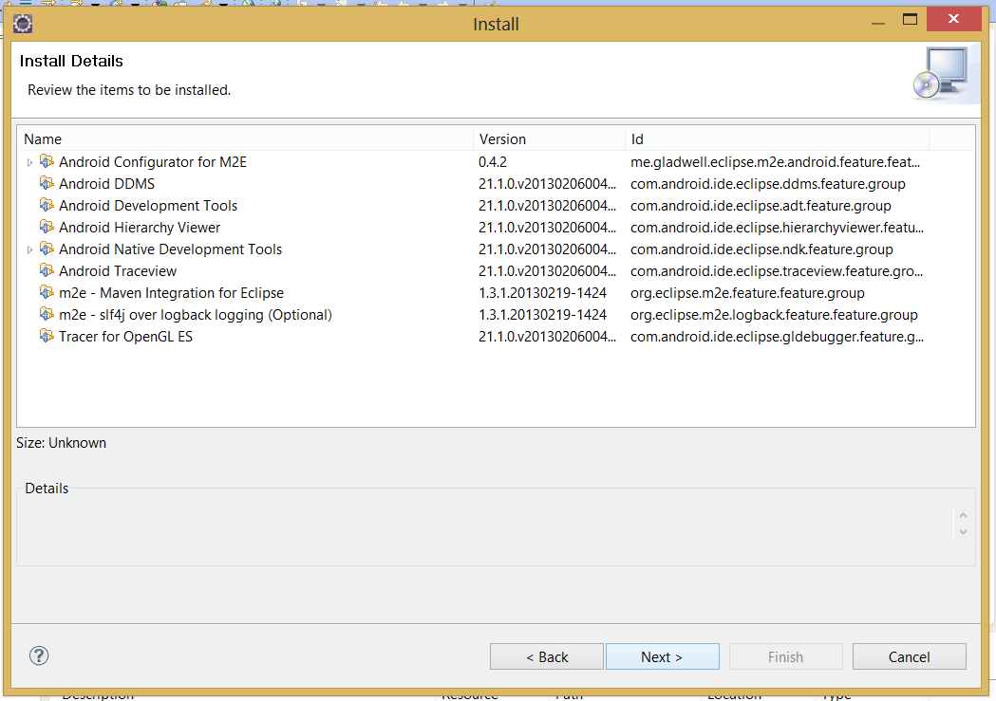Image resolution: width=996 pixels, height=701 pixels.
Task: Click the Android Hierarchy Viewer feature icon
Action: click(47, 228)
